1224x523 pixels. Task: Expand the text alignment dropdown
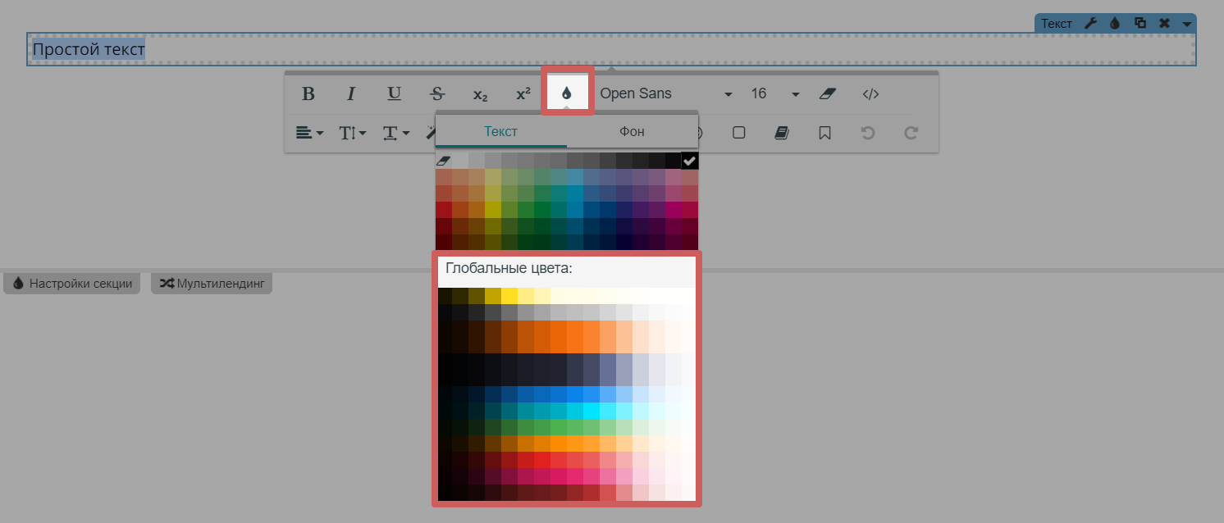[x=309, y=132]
